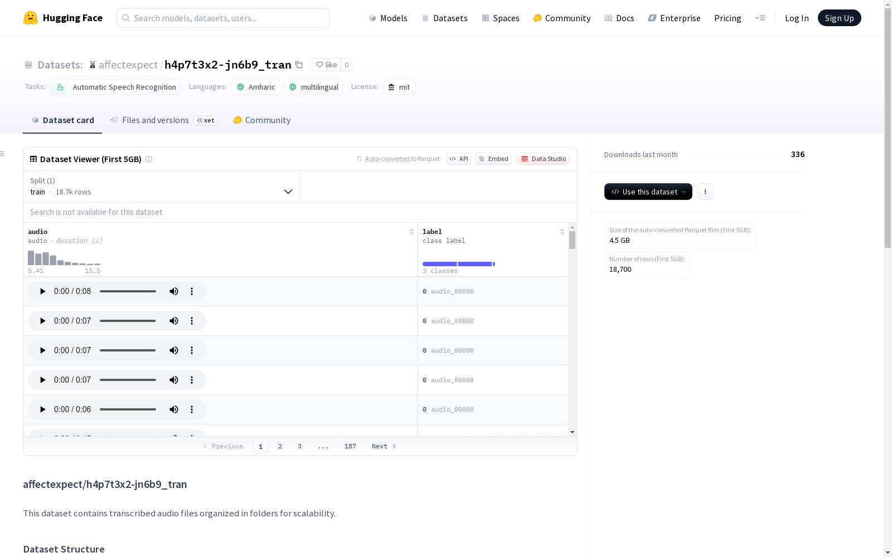The image size is (892, 557).
Task: Seek in the first audio progress bar
Action: 128,291
